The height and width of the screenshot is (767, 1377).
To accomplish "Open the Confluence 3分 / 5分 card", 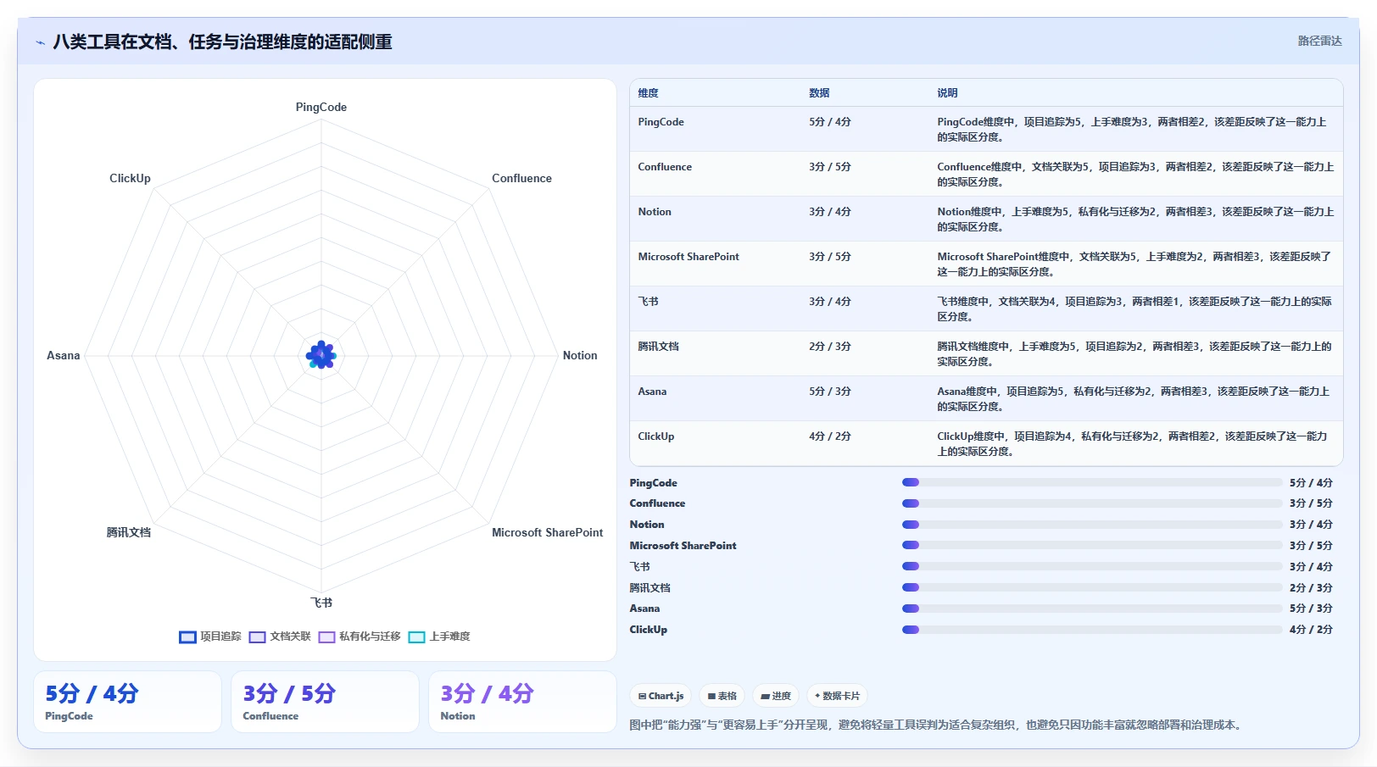I will coord(325,702).
